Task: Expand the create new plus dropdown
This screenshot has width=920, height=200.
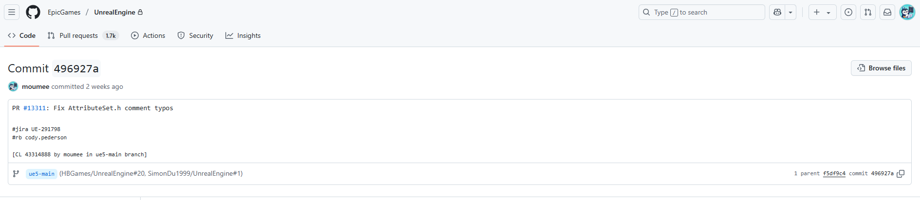Action: [822, 12]
